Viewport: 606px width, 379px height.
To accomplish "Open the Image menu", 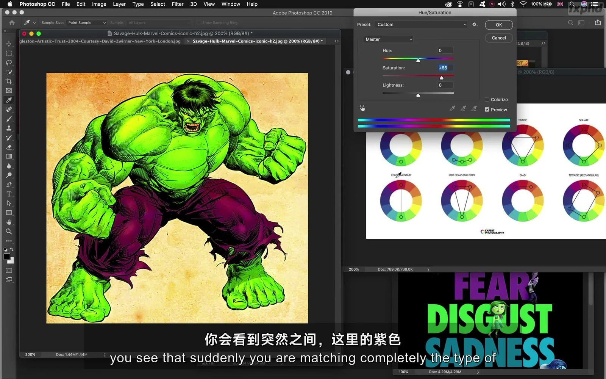I will 99,4.
